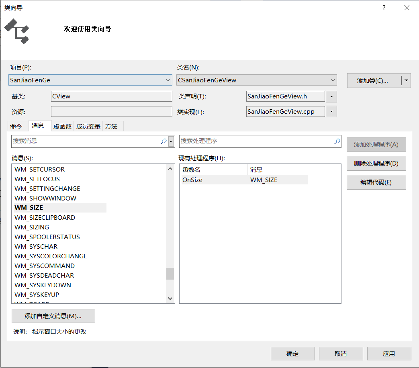Click the 添加自定义消息 button

53,316
